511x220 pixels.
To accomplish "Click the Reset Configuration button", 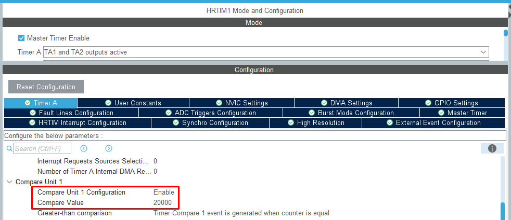I will click(46, 87).
